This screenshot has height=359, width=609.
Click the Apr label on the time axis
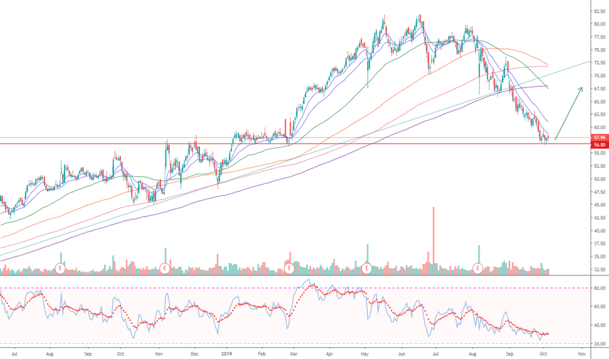tap(329, 354)
